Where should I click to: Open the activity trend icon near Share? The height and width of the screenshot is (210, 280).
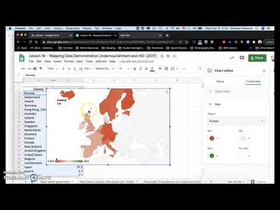pos(232,58)
